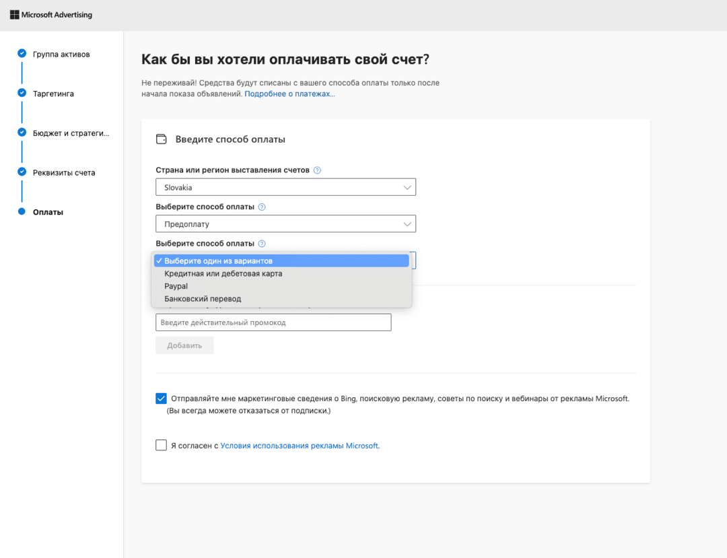This screenshot has width=727, height=558.
Task: Click the payment card icon near 'Введите способ оплаты'
Action: point(161,139)
